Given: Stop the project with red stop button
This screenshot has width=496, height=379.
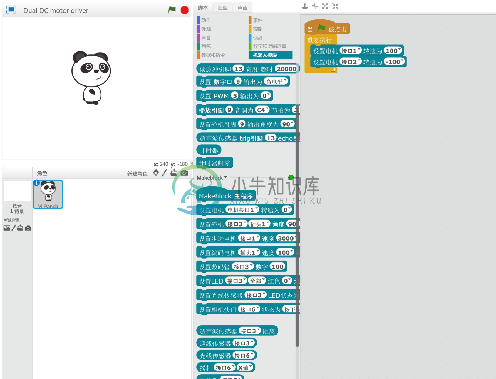Looking at the screenshot, I should (185, 10).
